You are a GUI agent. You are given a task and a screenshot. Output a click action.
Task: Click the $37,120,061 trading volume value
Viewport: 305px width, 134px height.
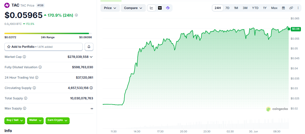[x=84, y=78]
